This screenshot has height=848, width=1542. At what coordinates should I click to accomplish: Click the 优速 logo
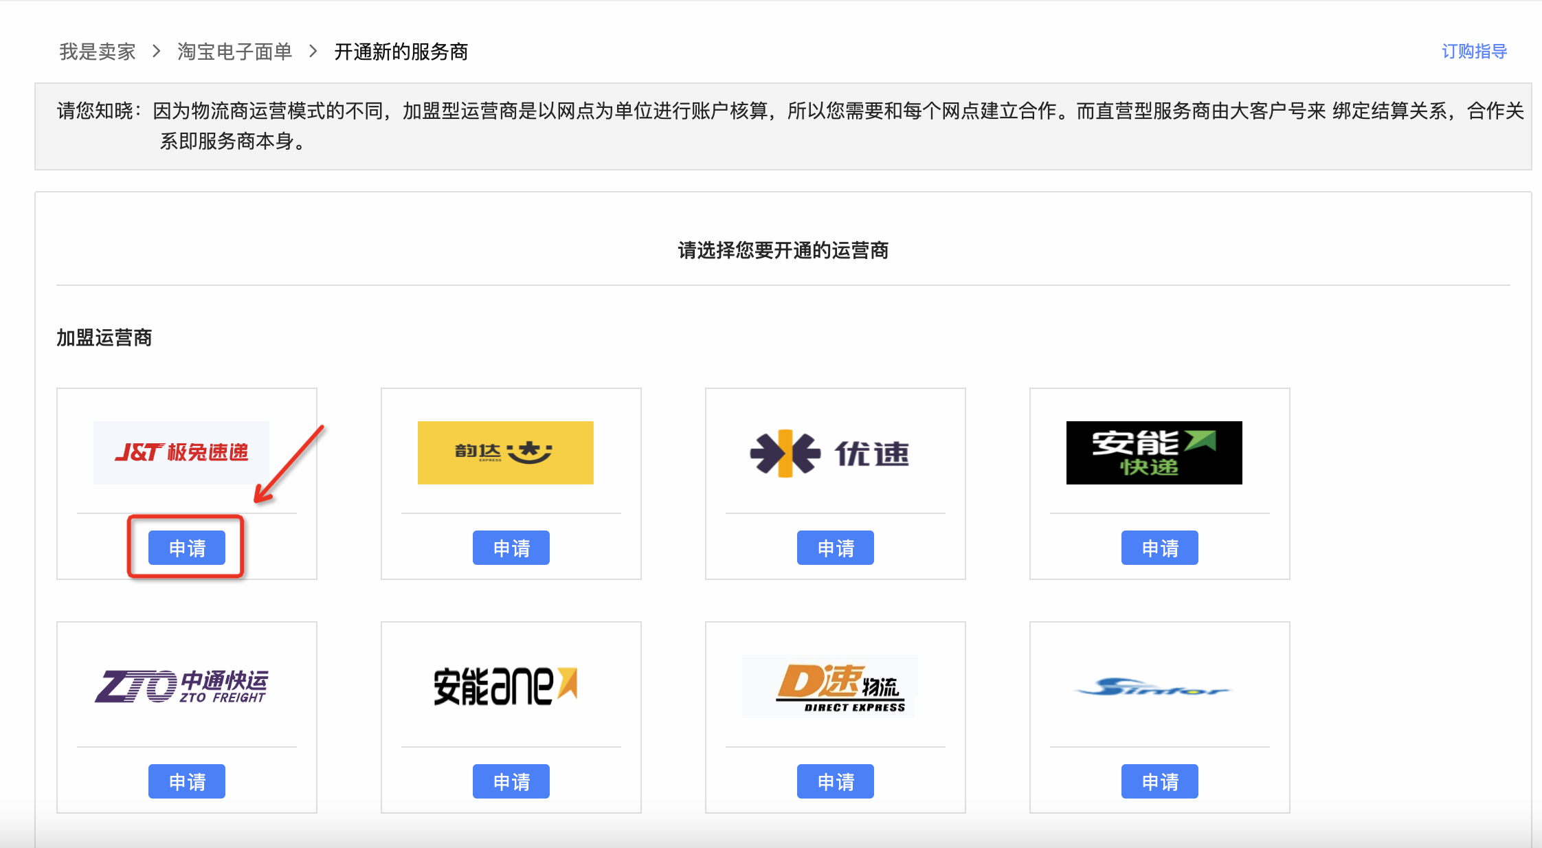click(829, 452)
